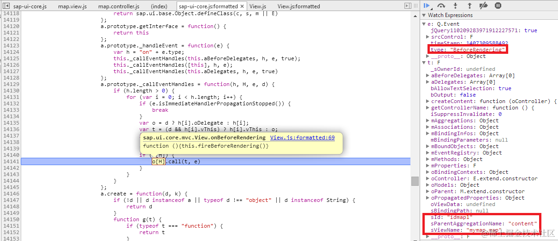Set breakpoint on line number 14141
This screenshot has width=558, height=241.
click(x=11, y=161)
